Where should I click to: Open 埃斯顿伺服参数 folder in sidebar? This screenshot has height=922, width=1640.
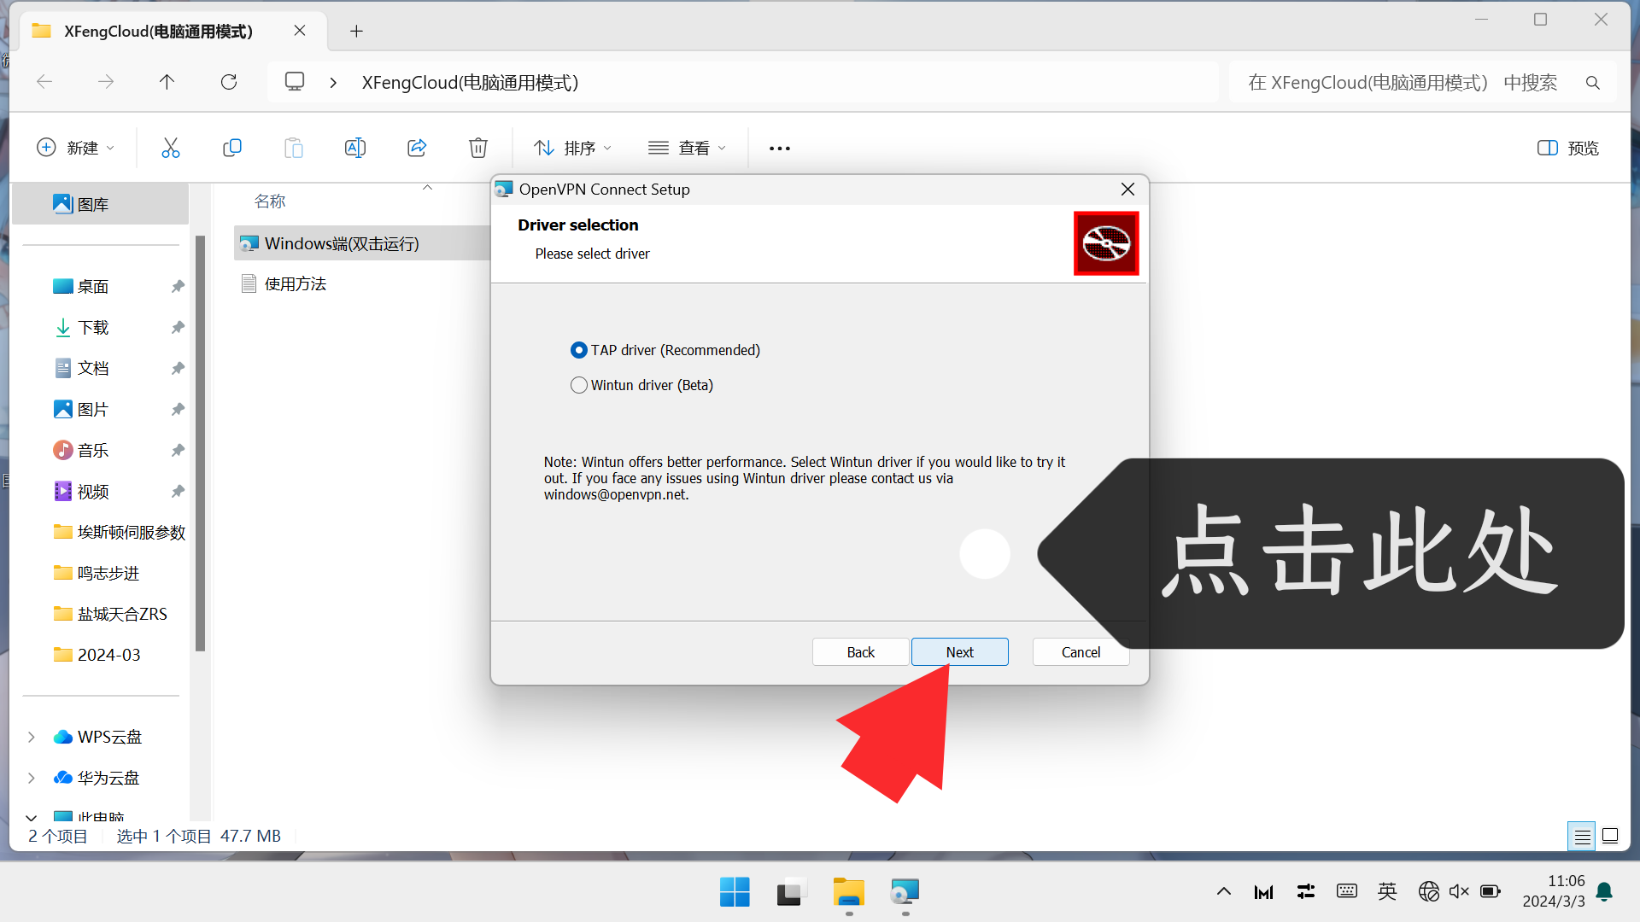click(120, 532)
